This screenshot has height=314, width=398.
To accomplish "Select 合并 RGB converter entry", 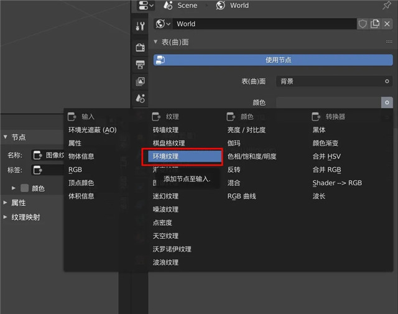I will 326,170.
